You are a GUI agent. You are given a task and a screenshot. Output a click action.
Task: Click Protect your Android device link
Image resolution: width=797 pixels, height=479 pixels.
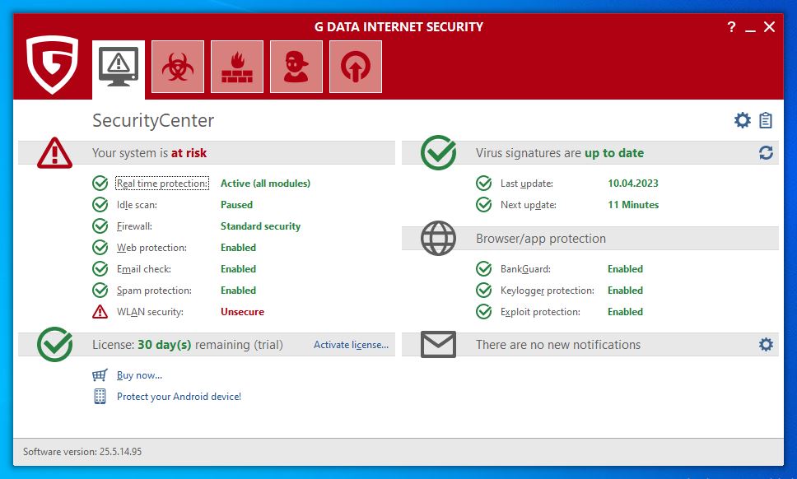[x=179, y=397]
